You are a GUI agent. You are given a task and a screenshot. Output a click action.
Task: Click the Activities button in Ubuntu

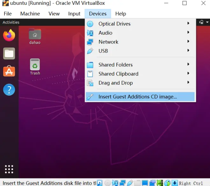pyautogui.click(x=11, y=22)
